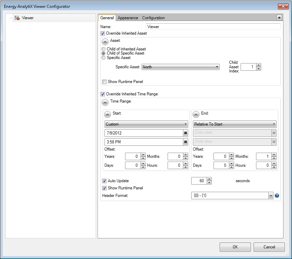Click the Start date field 7/9/2012
This screenshot has width=292, height=259.
(x=144, y=133)
